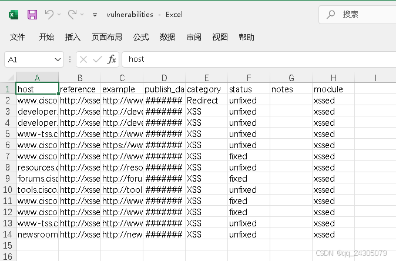This screenshot has width=396, height=261.
Task: Click the search magnifier icon
Action: (331, 14)
